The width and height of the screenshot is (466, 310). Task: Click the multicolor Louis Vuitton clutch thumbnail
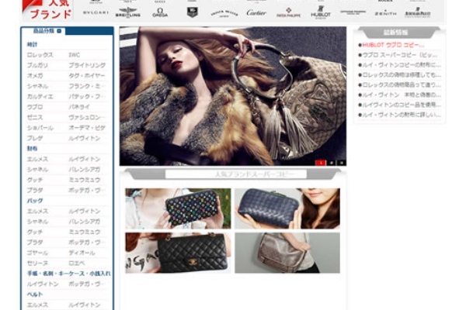coord(178,208)
